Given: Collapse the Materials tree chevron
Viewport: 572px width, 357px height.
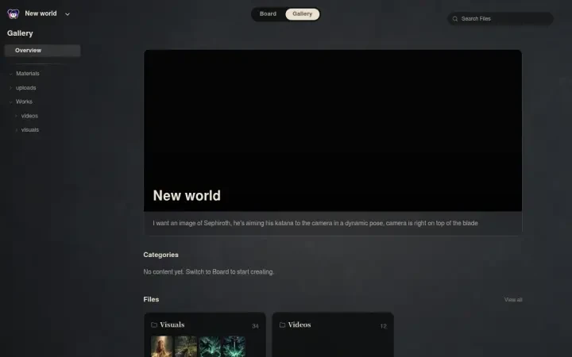Looking at the screenshot, I should (10, 74).
